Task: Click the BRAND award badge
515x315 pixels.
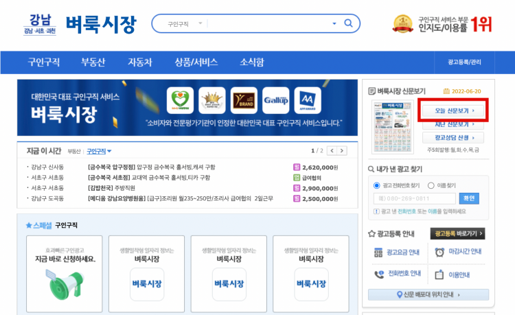Action: pyautogui.click(x=244, y=100)
